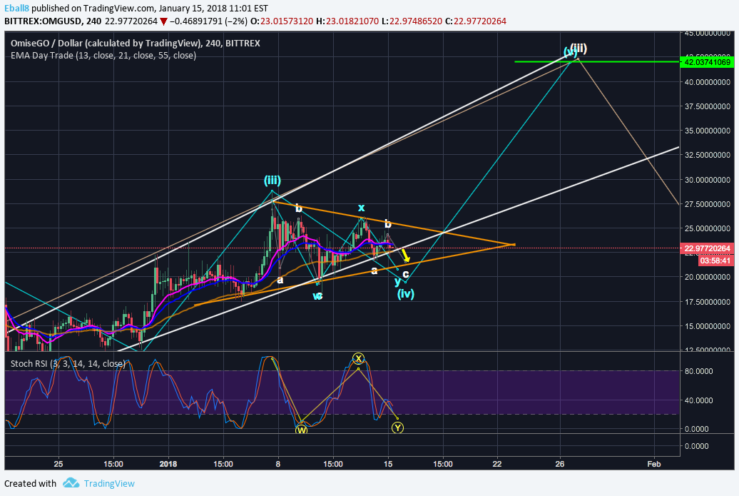Viewport: 739px width, 496px height.
Task: Click the 8 date label on the time axis
Action: click(278, 464)
